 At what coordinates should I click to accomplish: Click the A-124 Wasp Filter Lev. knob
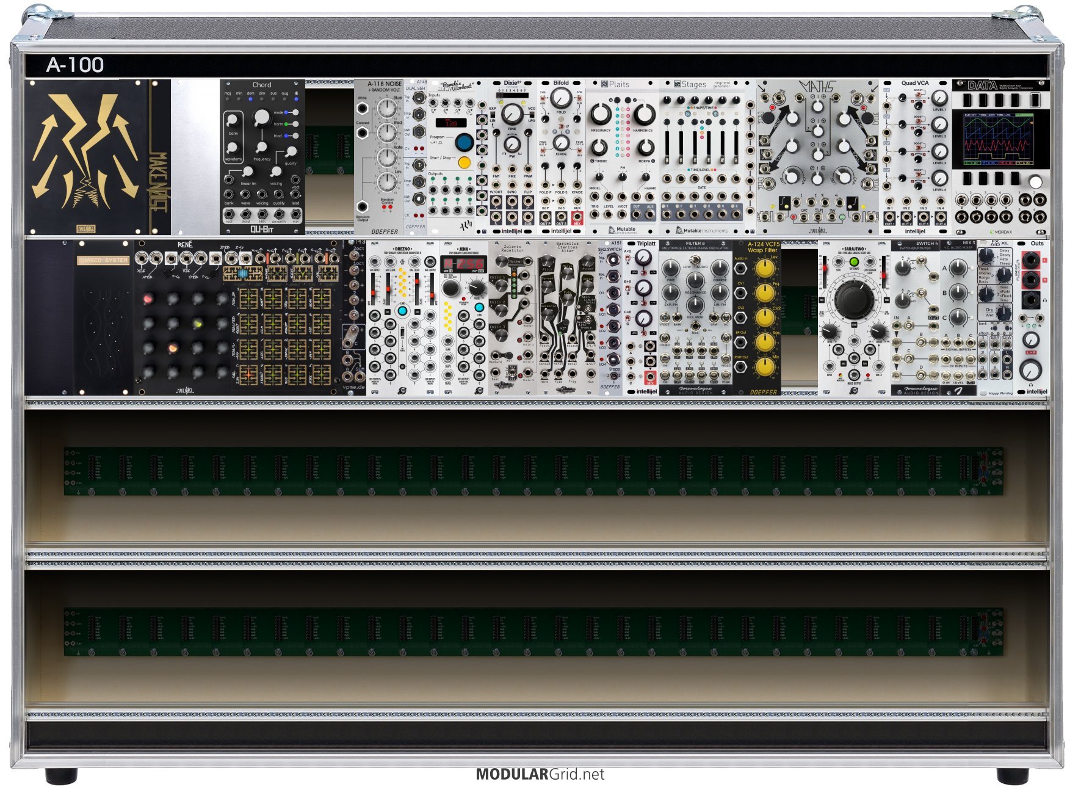click(x=764, y=268)
